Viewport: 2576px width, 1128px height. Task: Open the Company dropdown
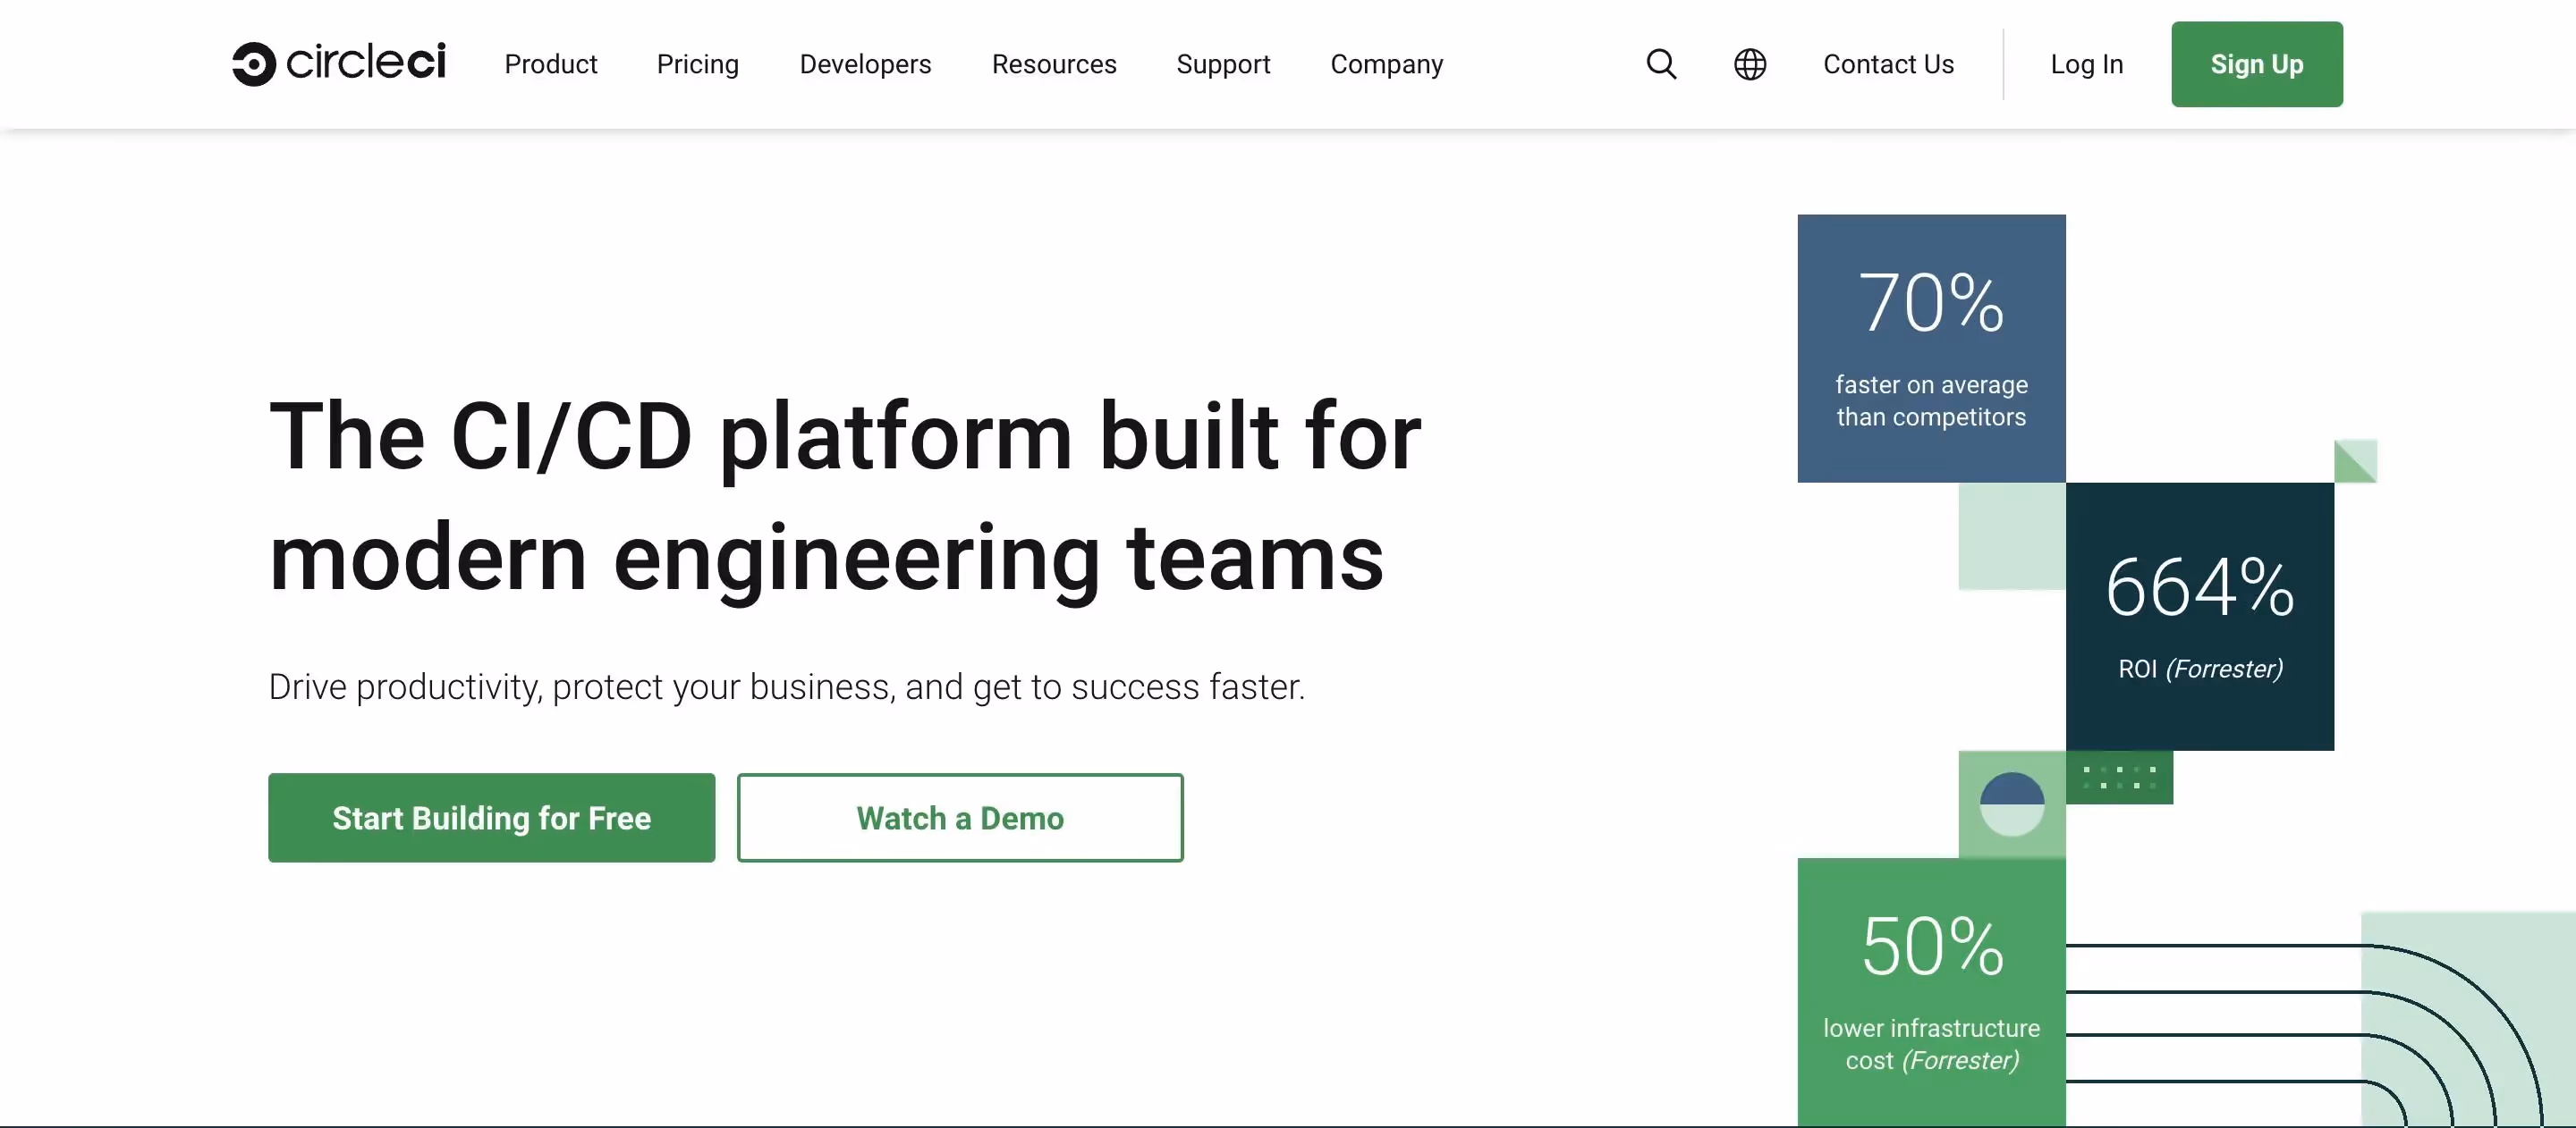(x=1387, y=64)
